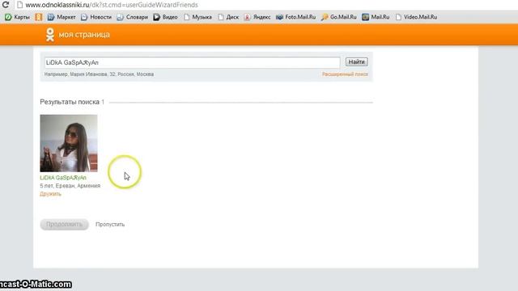The width and height of the screenshot is (518, 291).
Task: Click the Пропустить skip link
Action: point(110,225)
